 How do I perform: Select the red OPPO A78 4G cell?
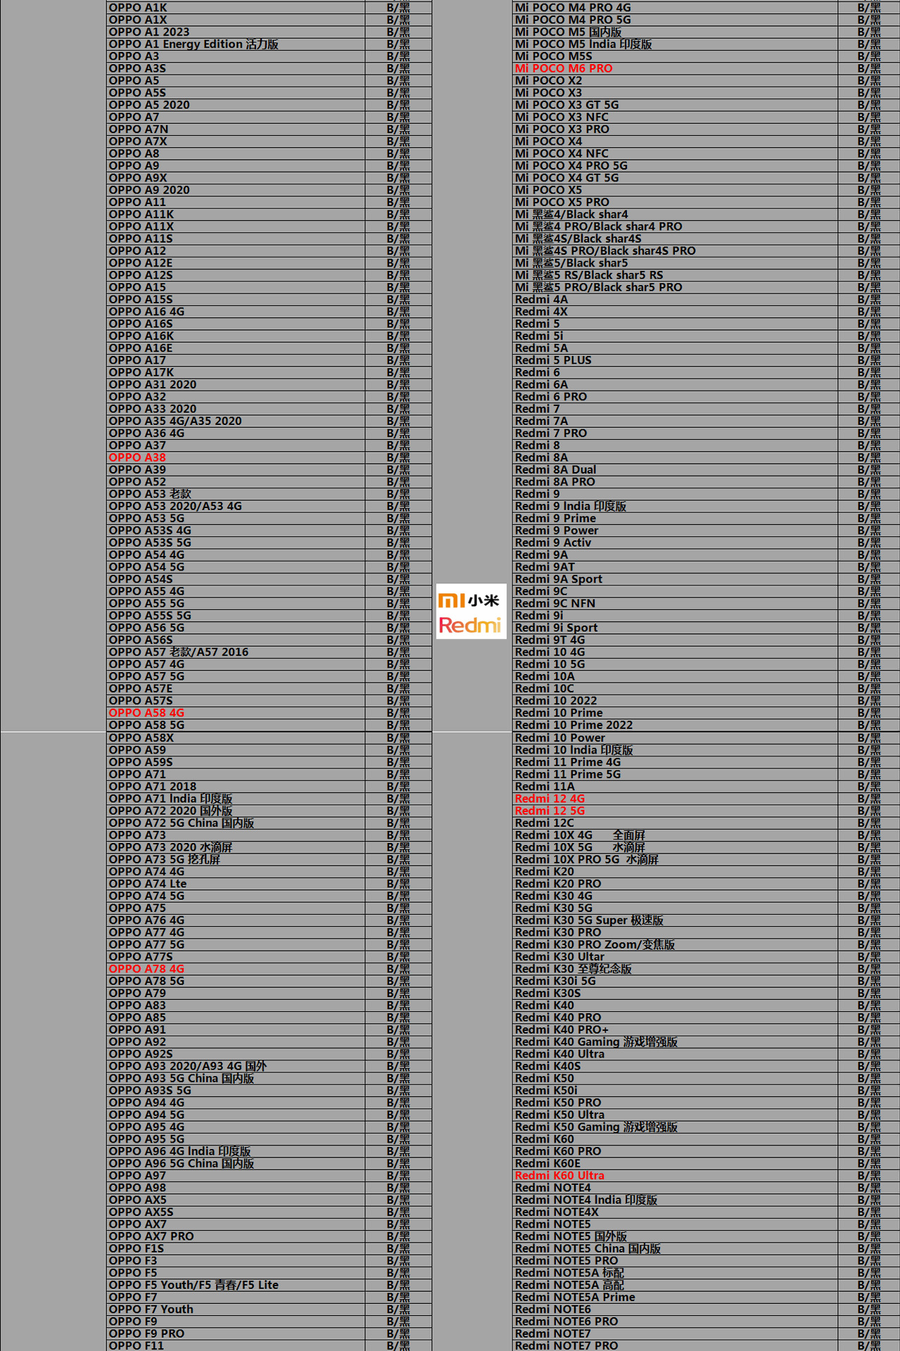tap(236, 969)
